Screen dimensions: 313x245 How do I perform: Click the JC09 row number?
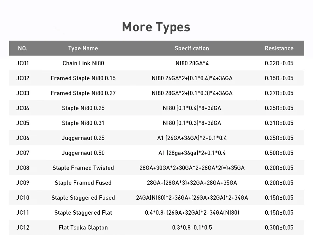point(23,183)
